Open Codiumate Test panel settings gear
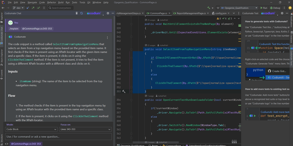This screenshot has width=293, height=146. tap(282, 13)
